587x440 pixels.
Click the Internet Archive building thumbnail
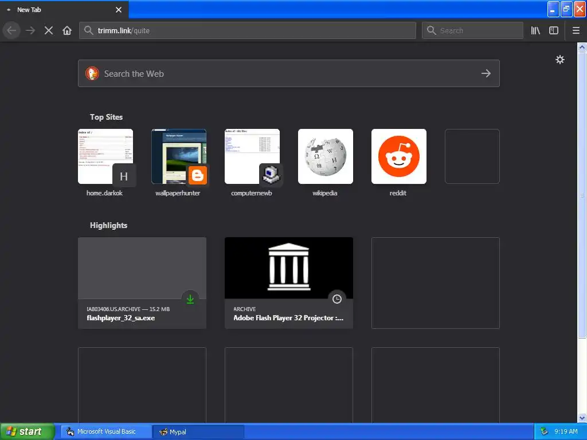pyautogui.click(x=289, y=267)
